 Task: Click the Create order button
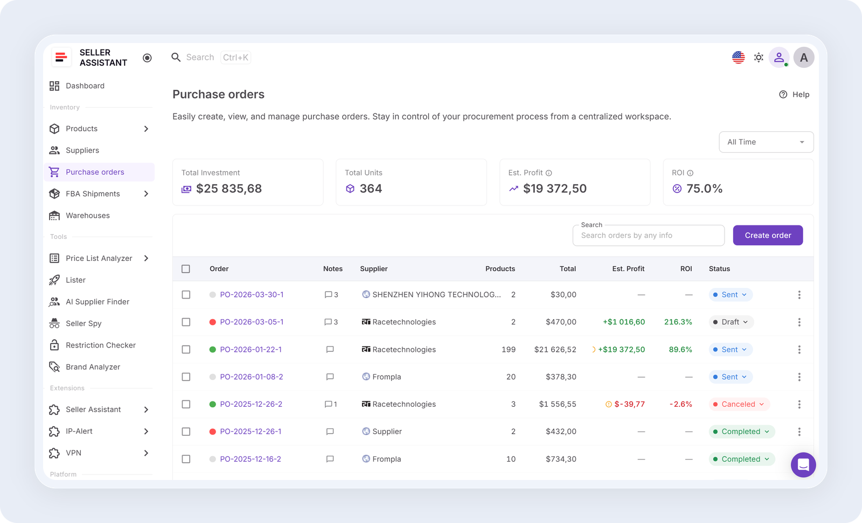768,235
